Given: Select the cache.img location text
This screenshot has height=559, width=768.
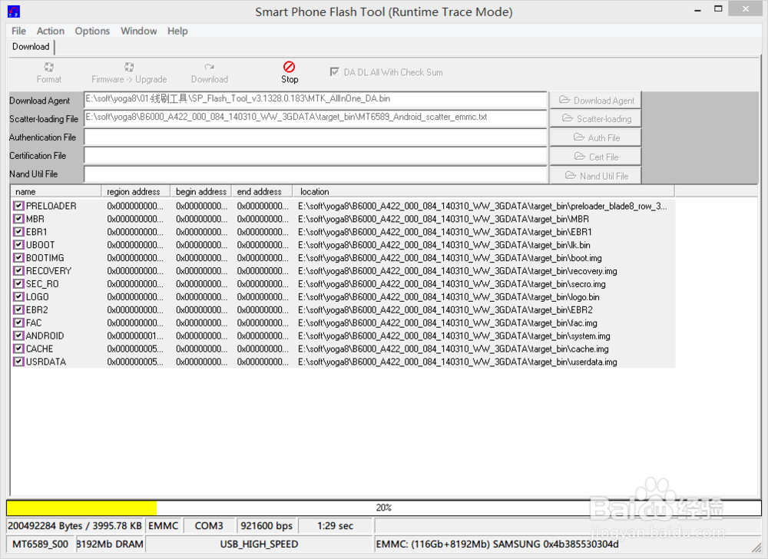Looking at the screenshot, I should [x=453, y=349].
